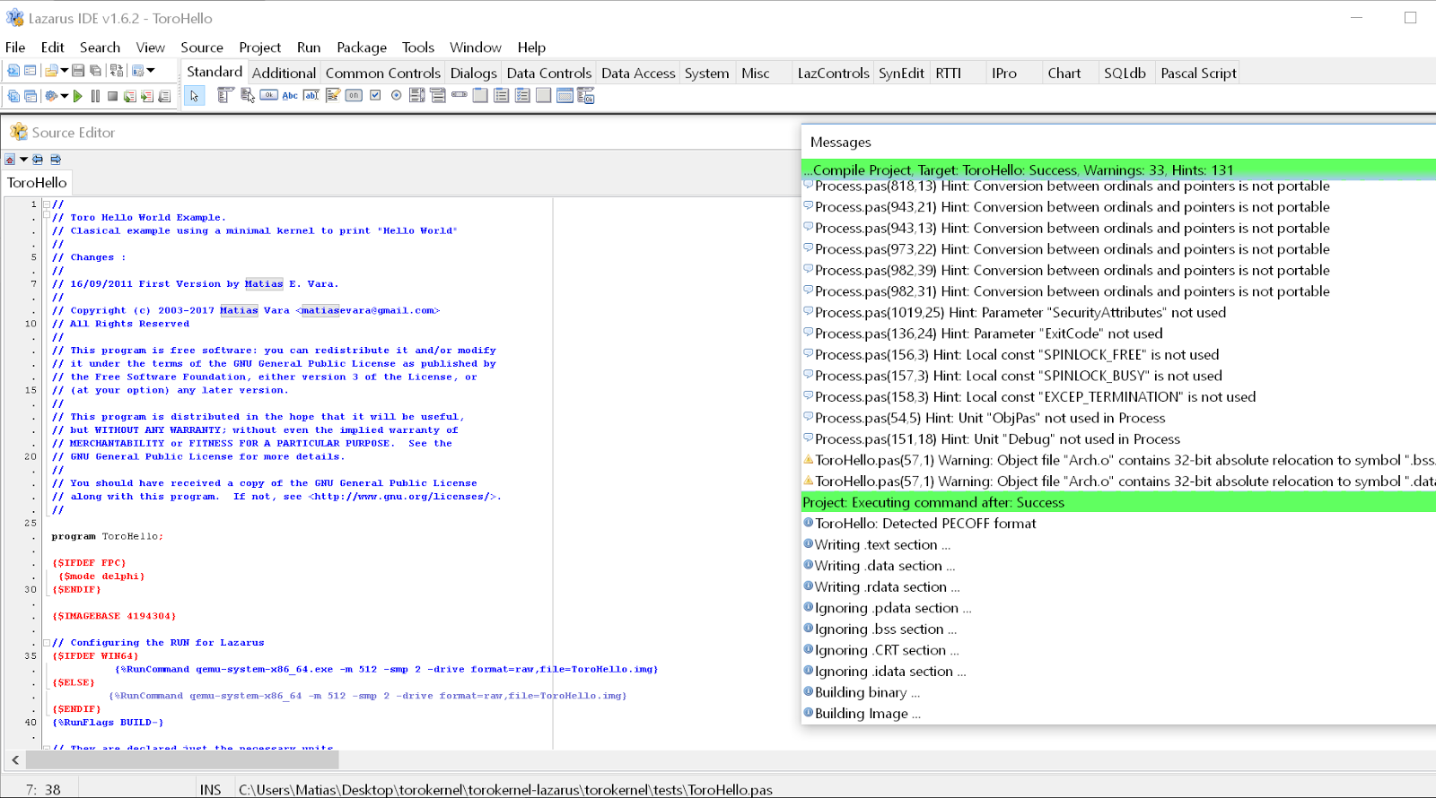This screenshot has height=798, width=1436.
Task: Switch to the SynEdit component tab
Action: [x=901, y=74]
